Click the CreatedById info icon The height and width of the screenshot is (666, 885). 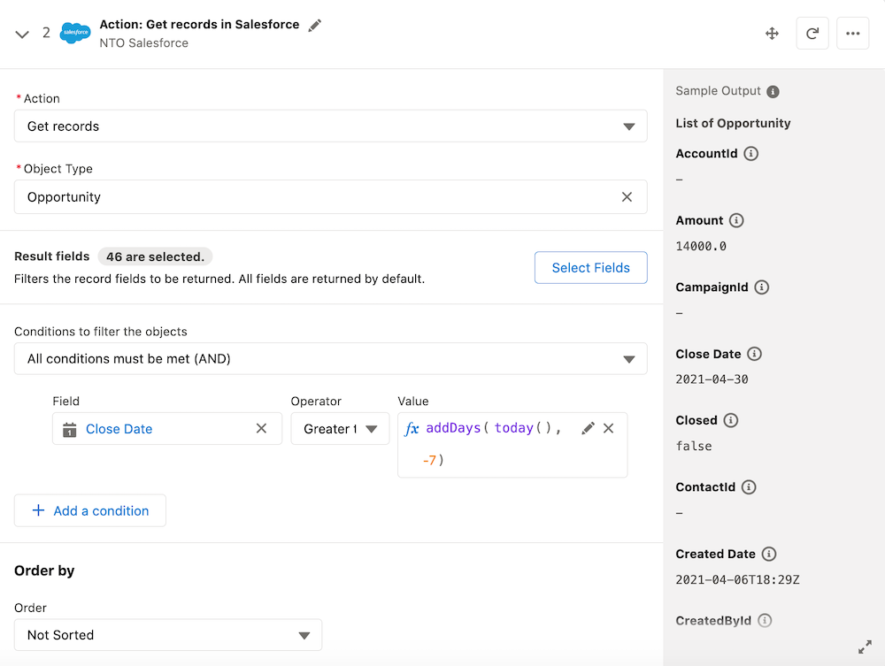pyautogui.click(x=765, y=620)
